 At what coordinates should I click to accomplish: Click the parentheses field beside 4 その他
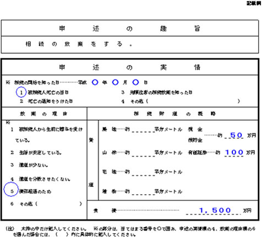(x=193, y=101)
